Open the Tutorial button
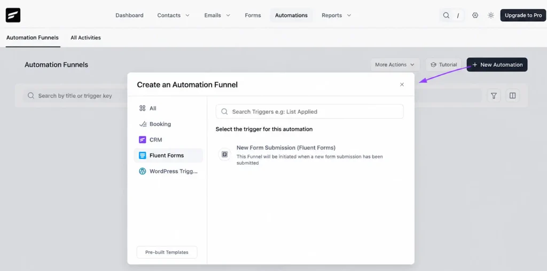This screenshot has height=271, width=547. (x=443, y=65)
